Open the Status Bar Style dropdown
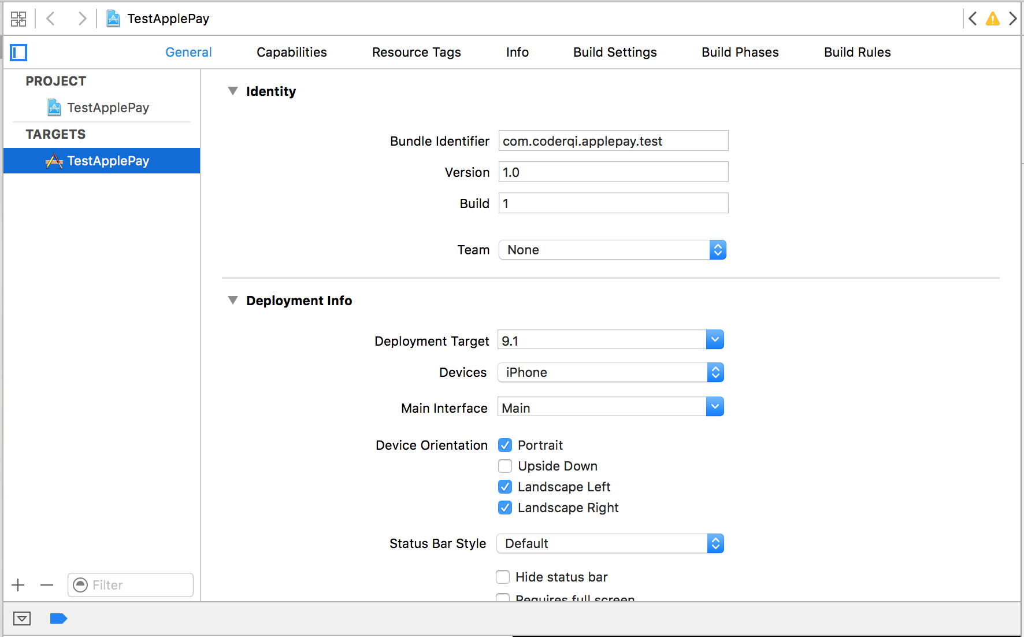The width and height of the screenshot is (1024, 637). coord(610,543)
